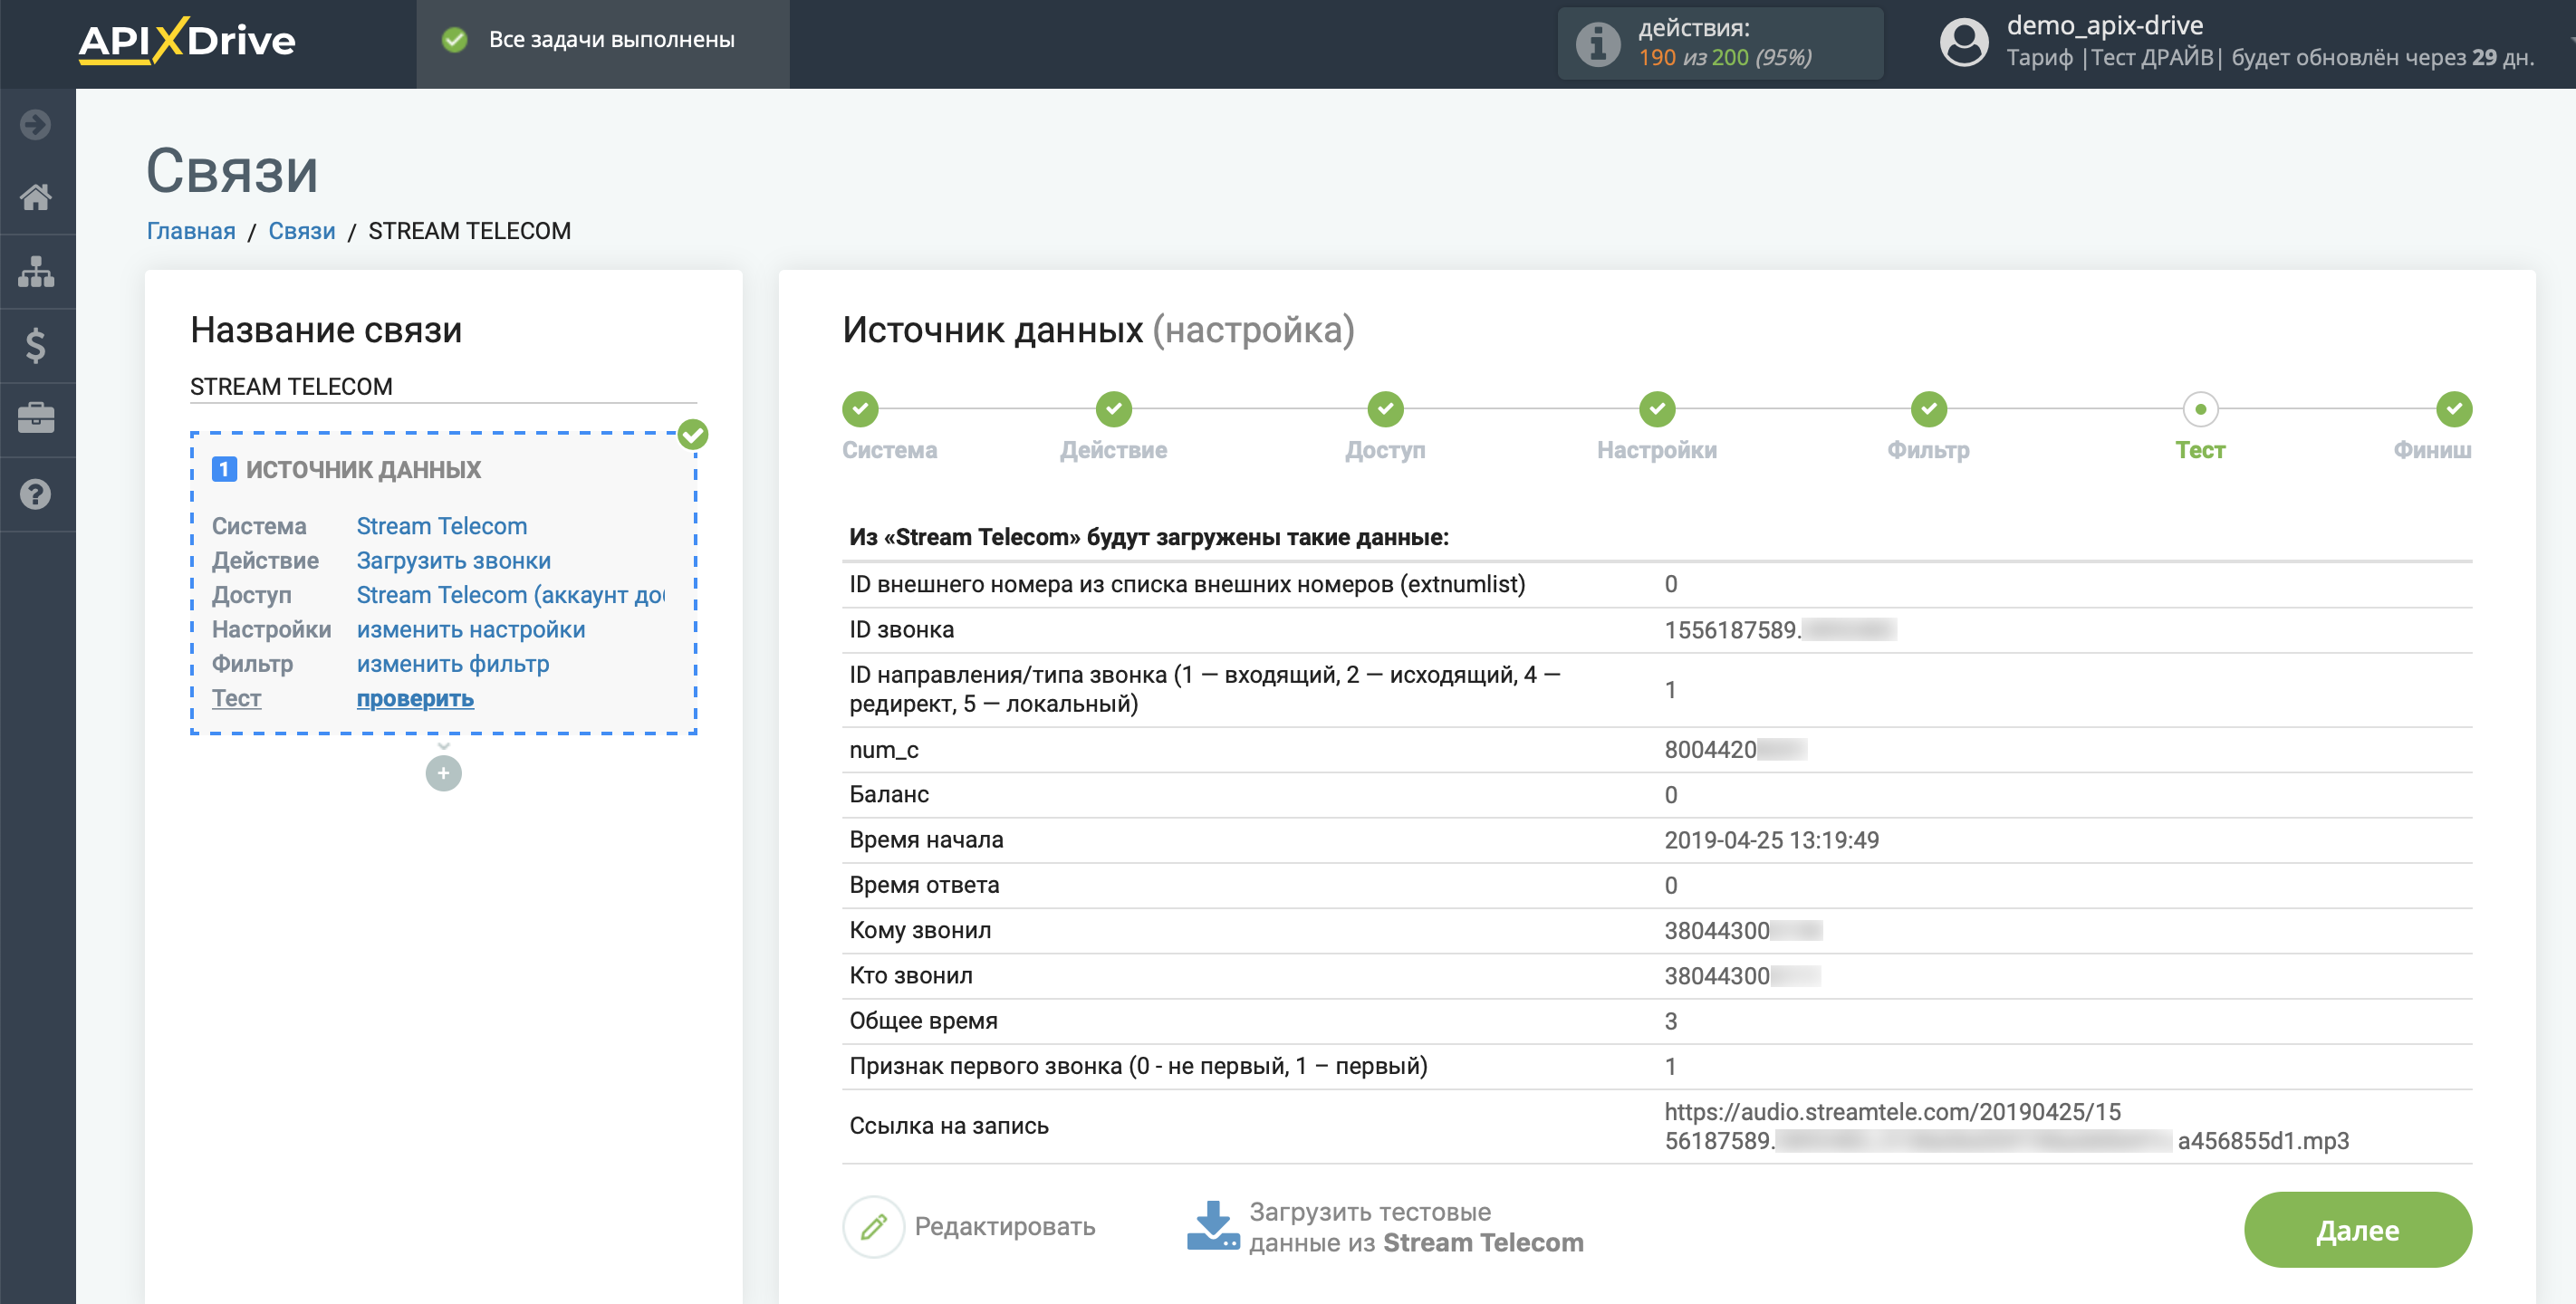The width and height of the screenshot is (2576, 1304).
Task: Click the Баланс row label
Action: pyautogui.click(x=889, y=795)
